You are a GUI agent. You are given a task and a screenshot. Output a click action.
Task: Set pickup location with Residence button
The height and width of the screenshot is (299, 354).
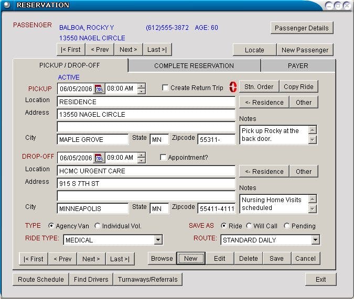click(264, 103)
